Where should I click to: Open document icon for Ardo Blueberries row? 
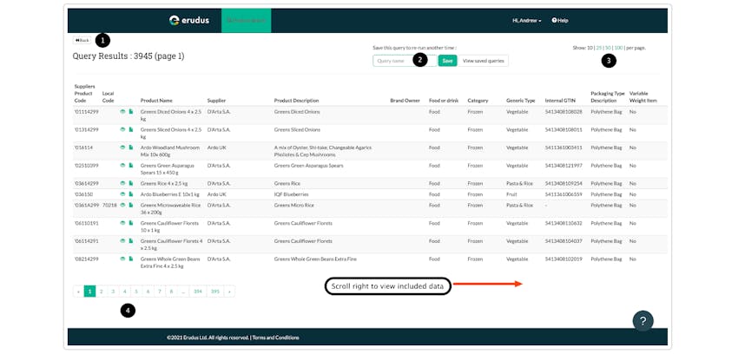click(x=131, y=194)
